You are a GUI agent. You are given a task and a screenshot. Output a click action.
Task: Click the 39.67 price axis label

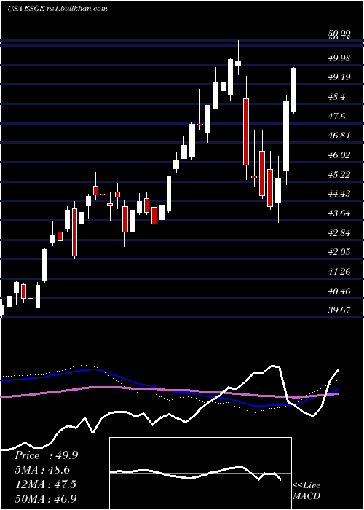(x=339, y=310)
